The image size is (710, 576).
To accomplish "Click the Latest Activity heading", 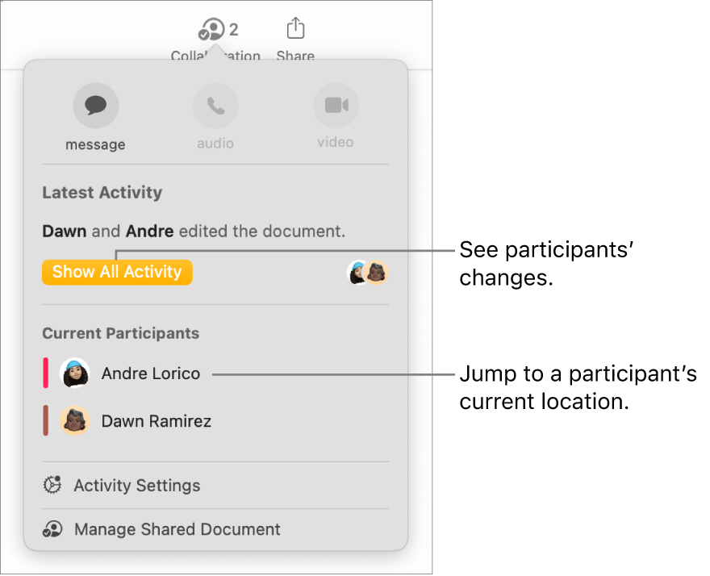I will coord(102,193).
